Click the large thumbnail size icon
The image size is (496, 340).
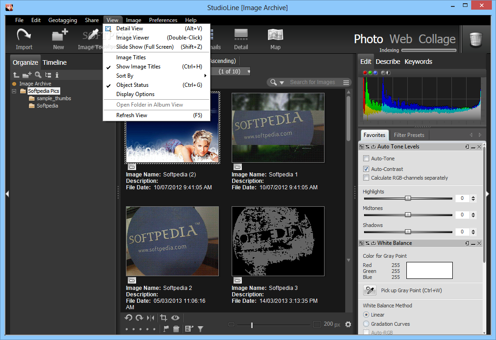click(317, 324)
